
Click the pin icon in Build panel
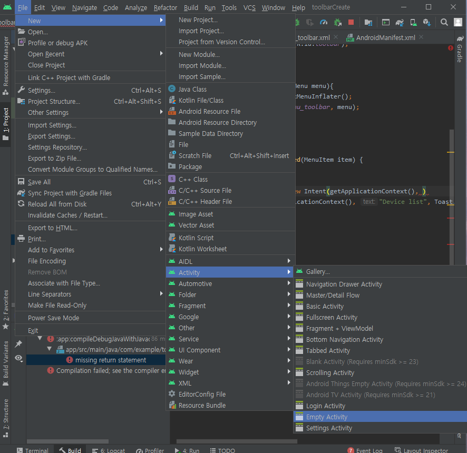tap(18, 344)
